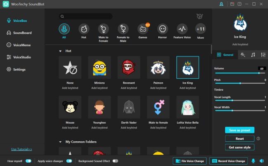This screenshot has height=166, width=268.
Task: Open Record Voice Change
Action: 228,161
